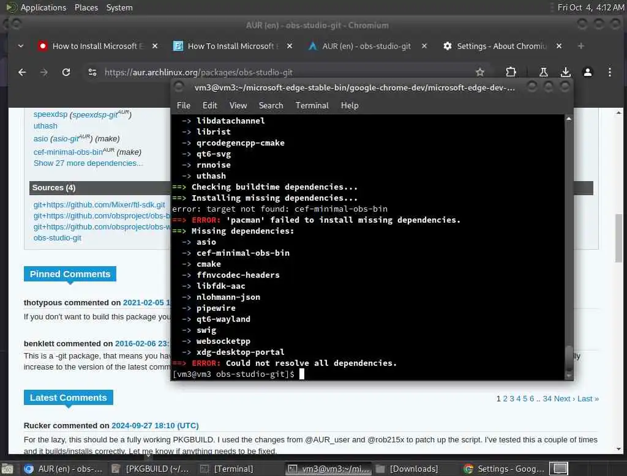Image resolution: width=627 pixels, height=476 pixels.
Task: Open benklett comment date 2016-02-06 link
Action: click(x=142, y=344)
